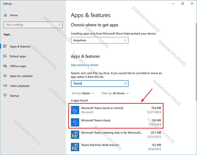Open the Anywhere app source dropdown
The height and width of the screenshot is (155, 197).
coord(100,40)
